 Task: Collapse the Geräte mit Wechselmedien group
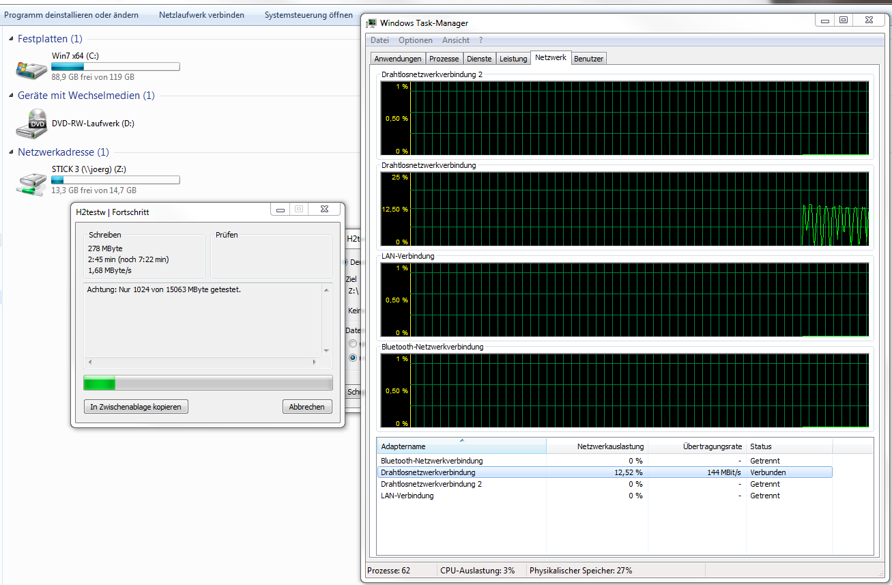[x=11, y=96]
